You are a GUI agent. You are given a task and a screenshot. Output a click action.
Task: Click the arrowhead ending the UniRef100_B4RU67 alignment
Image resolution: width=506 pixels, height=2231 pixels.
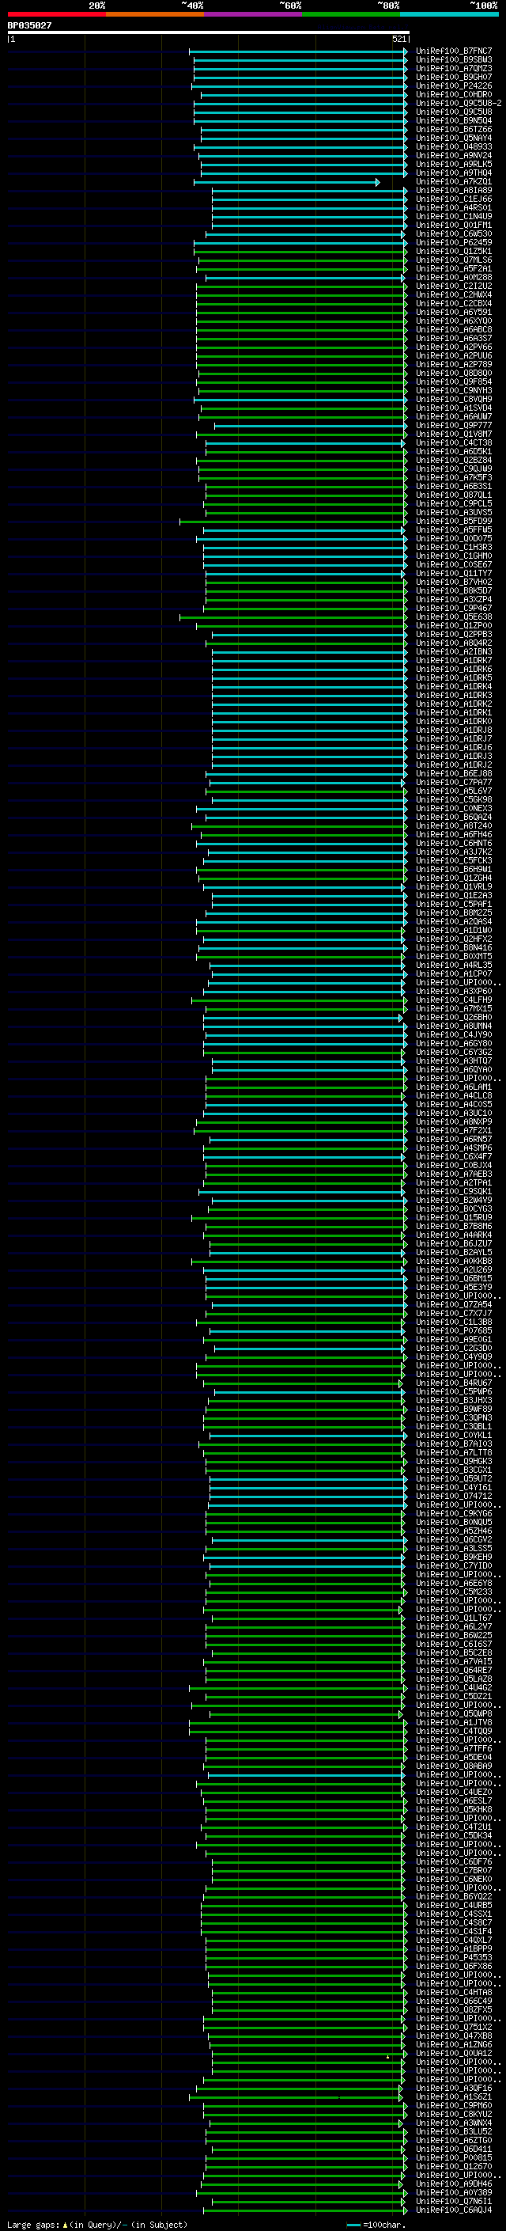[401, 1384]
